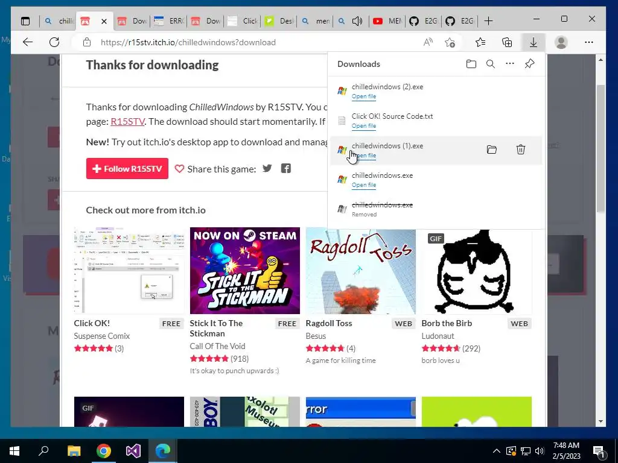The width and height of the screenshot is (618, 463).
Task: Open notification center icon
Action: (x=599, y=452)
